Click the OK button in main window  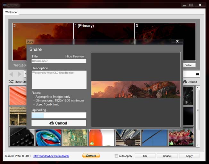145,156
